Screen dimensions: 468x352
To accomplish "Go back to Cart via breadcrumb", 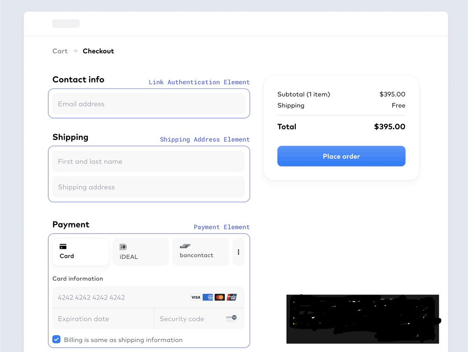I will [60, 51].
